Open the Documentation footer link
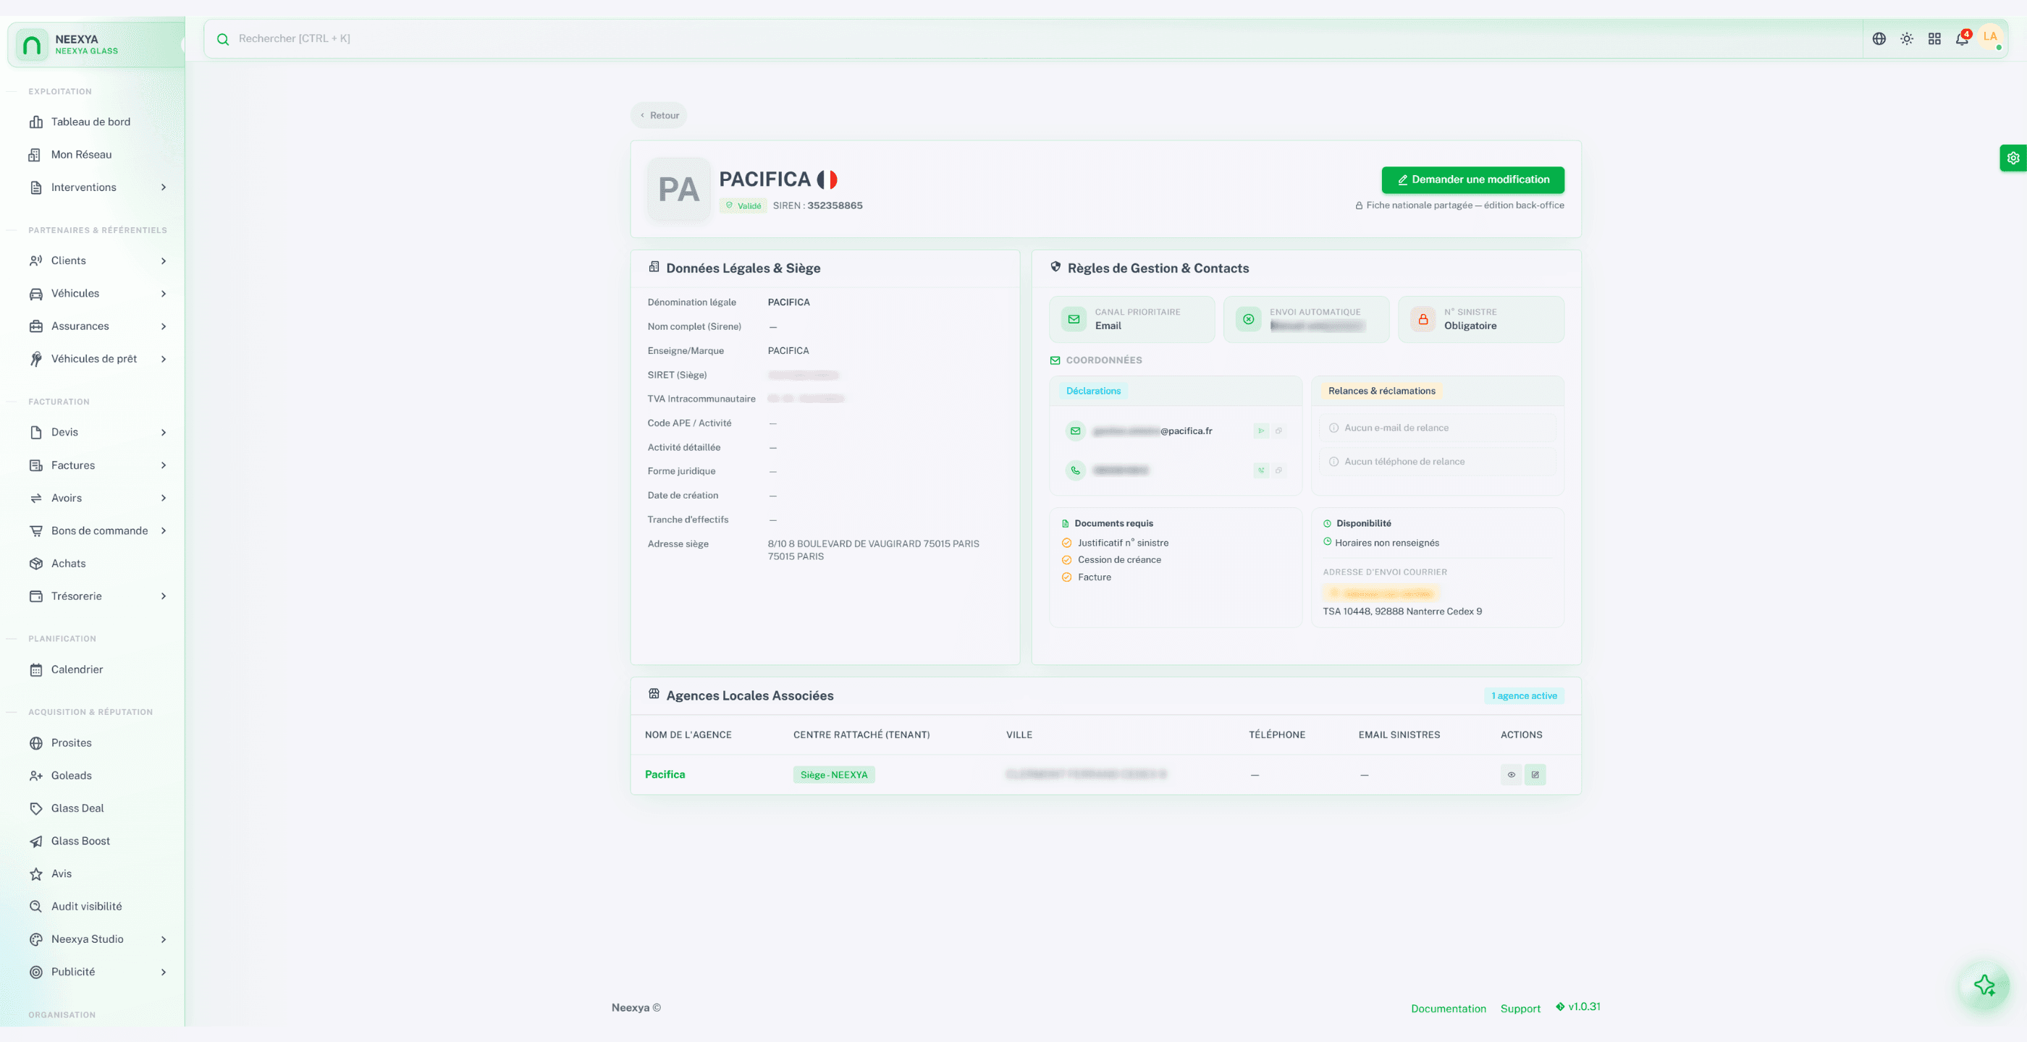 (1448, 1009)
